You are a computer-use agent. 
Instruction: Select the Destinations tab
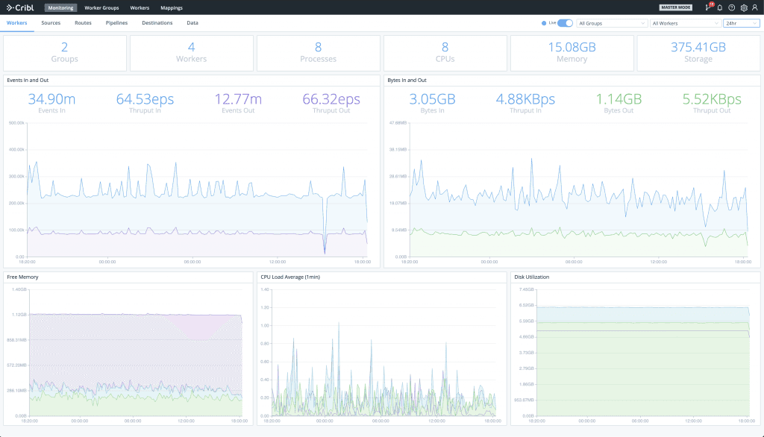(157, 23)
